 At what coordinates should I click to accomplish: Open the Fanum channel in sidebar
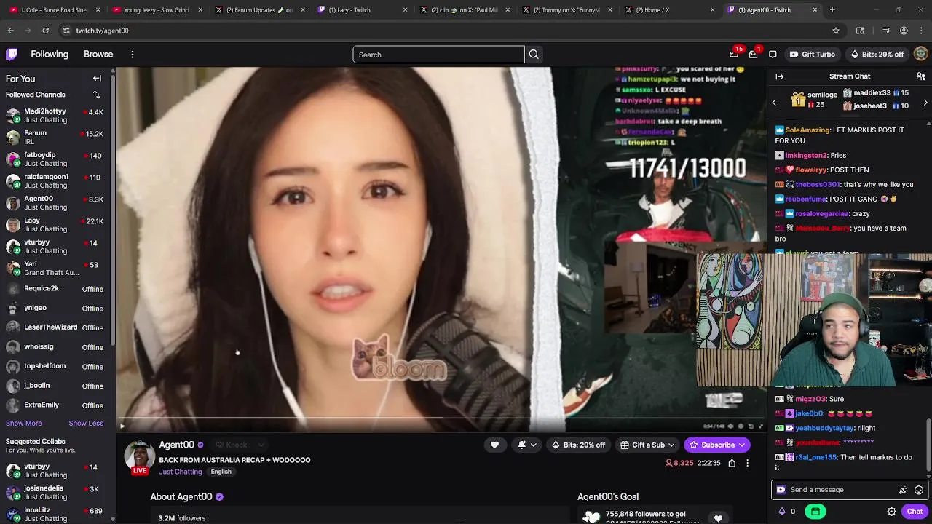(x=57, y=138)
